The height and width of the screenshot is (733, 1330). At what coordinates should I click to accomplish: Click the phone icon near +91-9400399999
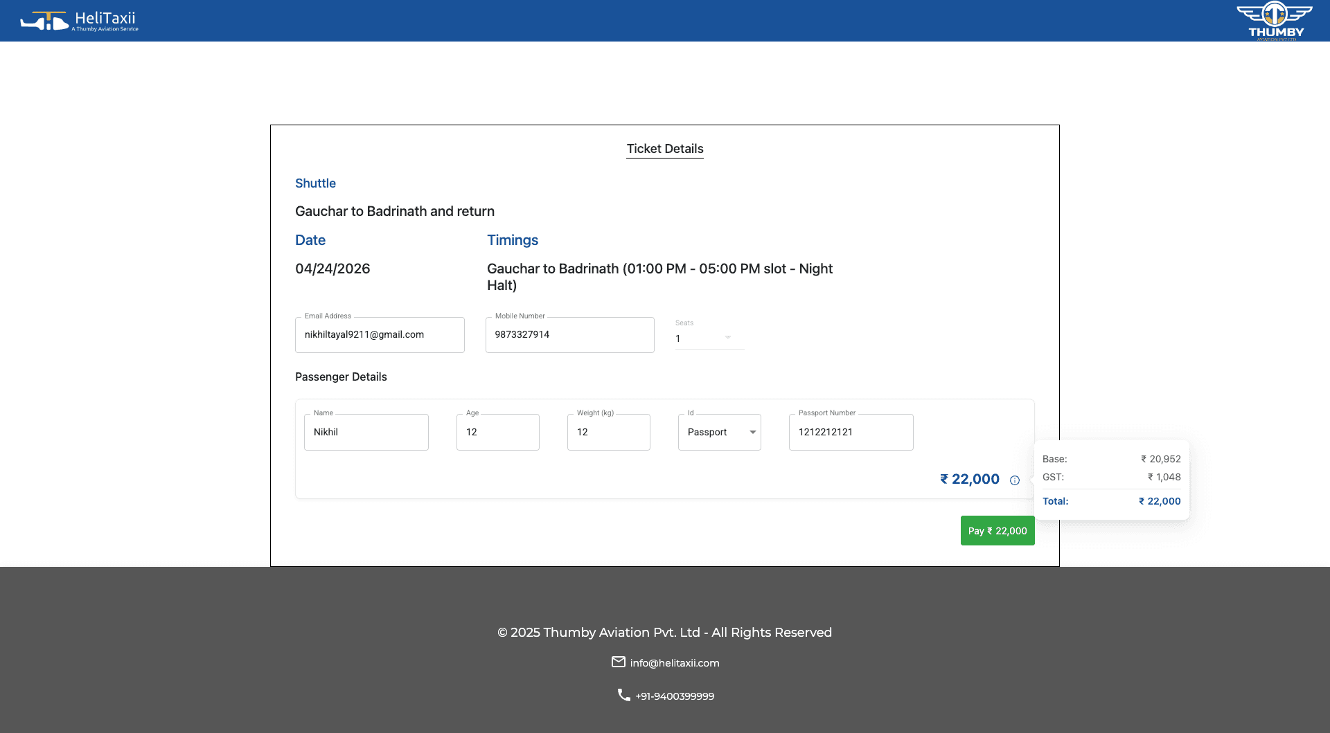click(x=621, y=695)
